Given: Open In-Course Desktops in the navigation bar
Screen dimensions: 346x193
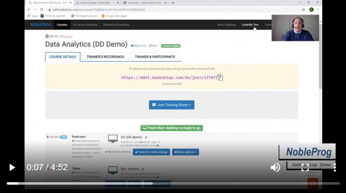Looking at the screenshot, I should click(x=85, y=25).
